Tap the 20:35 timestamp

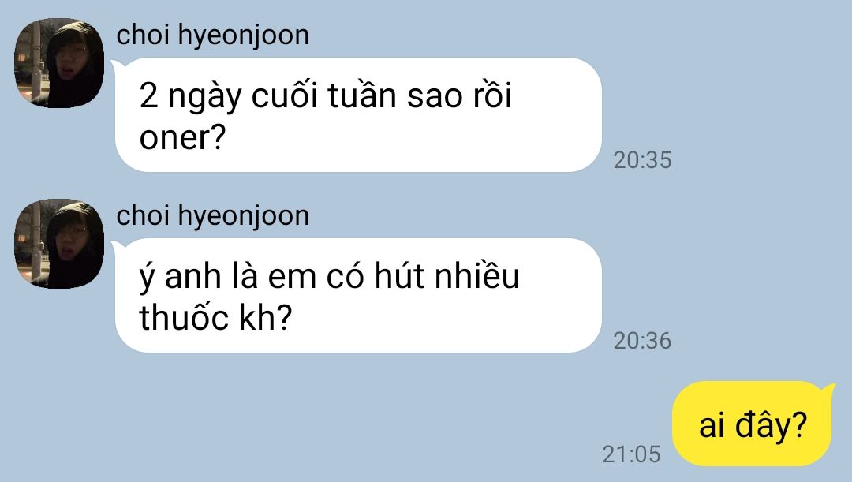pyautogui.click(x=642, y=160)
